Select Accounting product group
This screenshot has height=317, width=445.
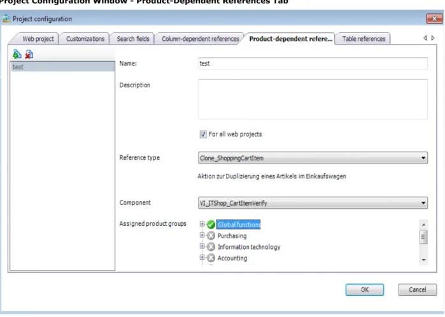click(232, 258)
